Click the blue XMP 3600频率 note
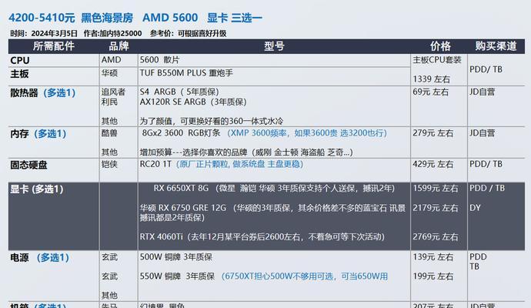The width and height of the screenshot is (531, 308). tap(306, 132)
